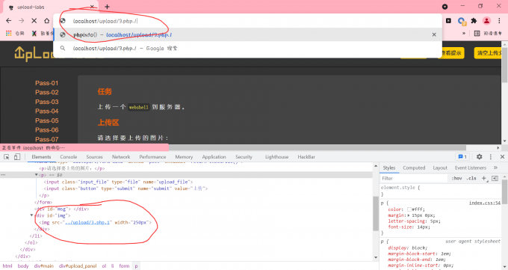Select the phpinfo() localhost suggestion

(x=248, y=34)
